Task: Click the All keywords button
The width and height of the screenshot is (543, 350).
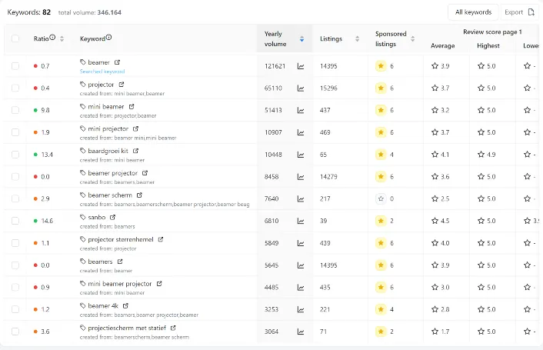Action: coord(473,12)
